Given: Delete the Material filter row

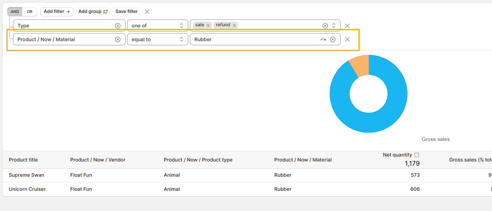Looking at the screenshot, I should click(x=347, y=39).
